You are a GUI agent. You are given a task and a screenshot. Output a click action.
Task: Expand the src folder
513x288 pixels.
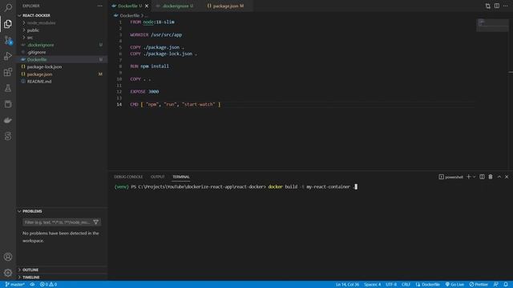pyautogui.click(x=30, y=38)
